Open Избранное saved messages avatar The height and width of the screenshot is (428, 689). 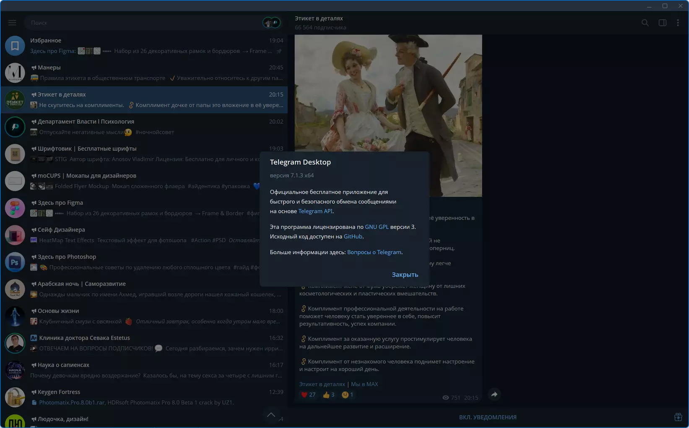15,46
